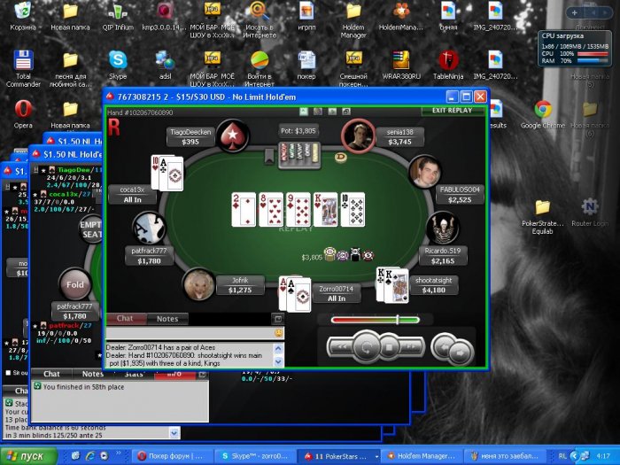Image resolution: width=620 pixels, height=465 pixels.
Task: Click the second small icon in replay toolbar
Action: click(x=317, y=112)
